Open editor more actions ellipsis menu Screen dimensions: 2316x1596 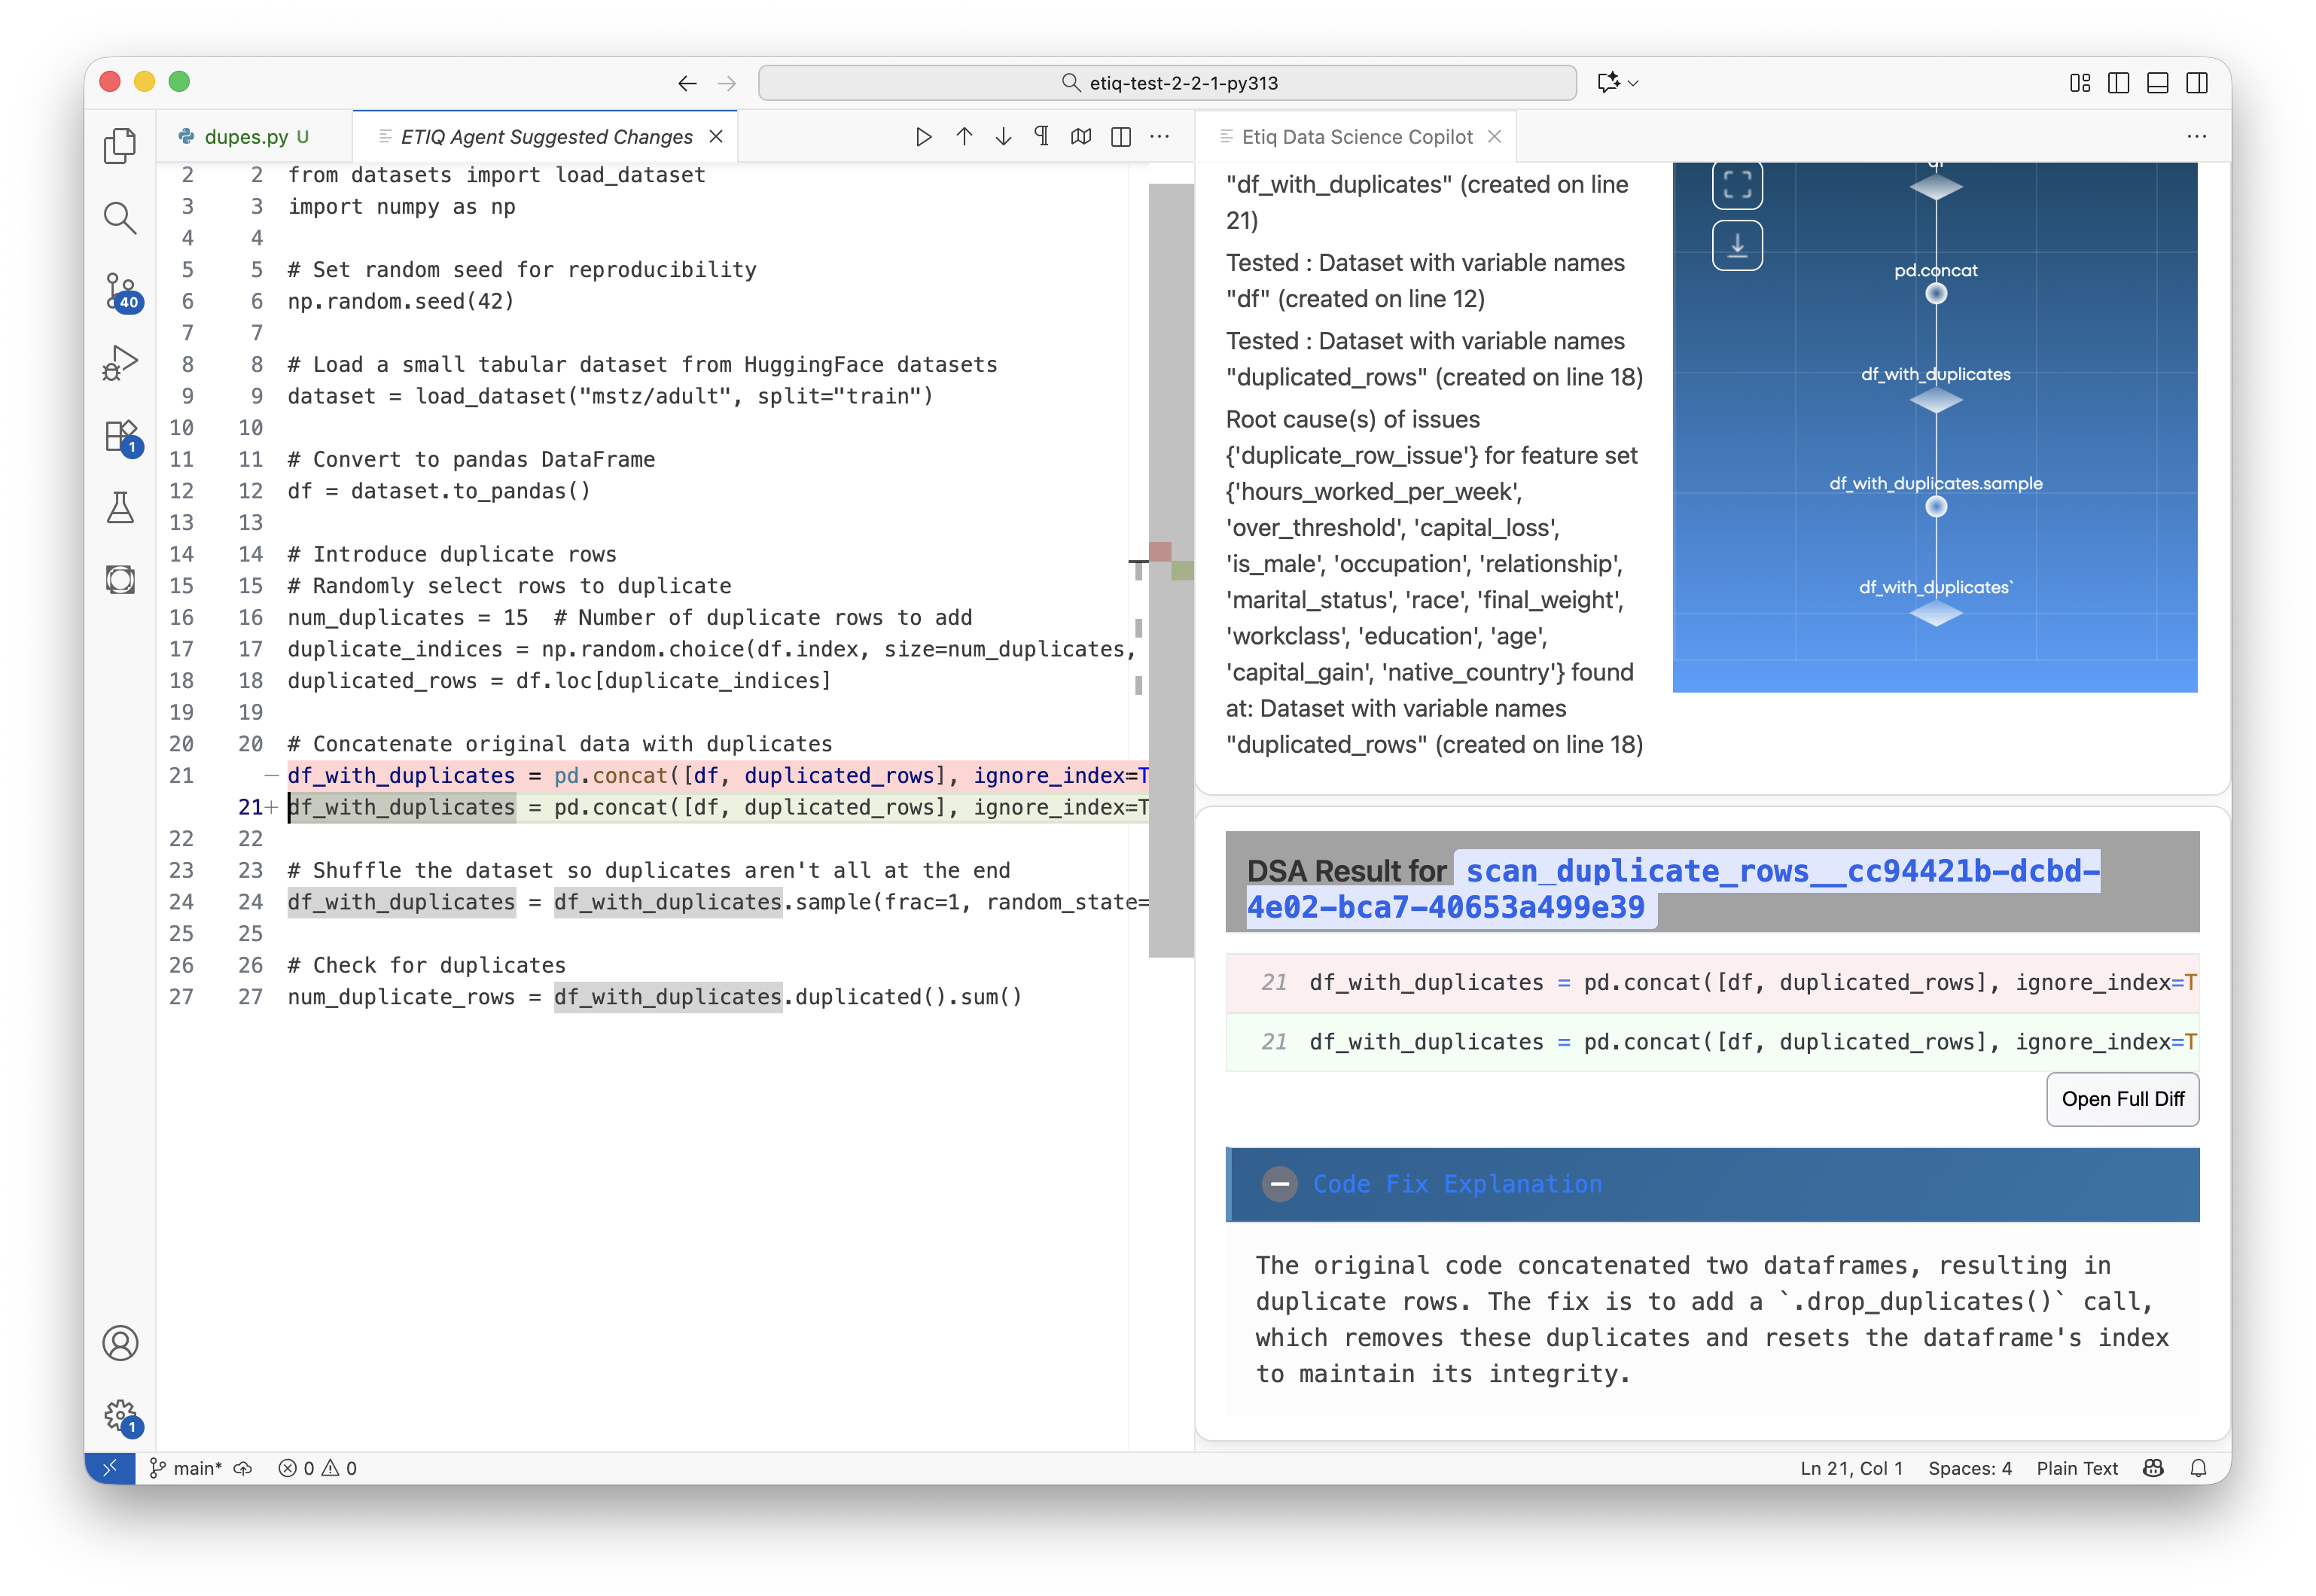point(1160,137)
